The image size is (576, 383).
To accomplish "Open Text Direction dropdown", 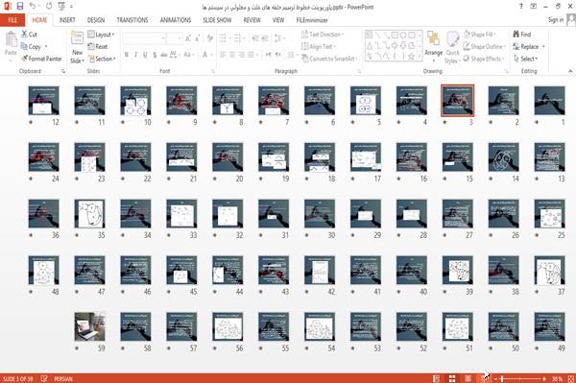I will point(323,35).
